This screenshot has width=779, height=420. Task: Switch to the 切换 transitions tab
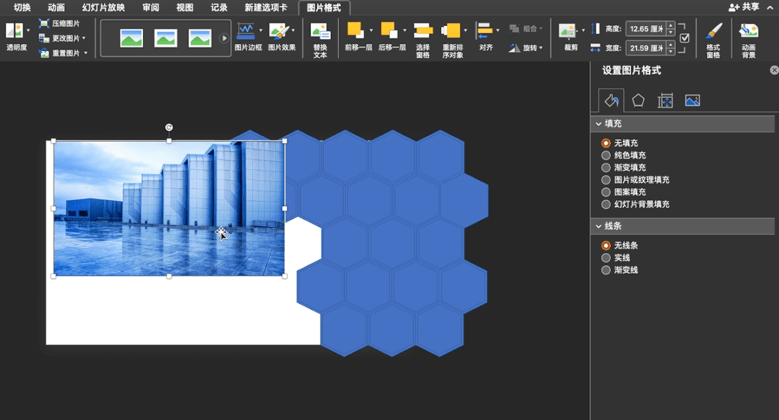(x=22, y=7)
